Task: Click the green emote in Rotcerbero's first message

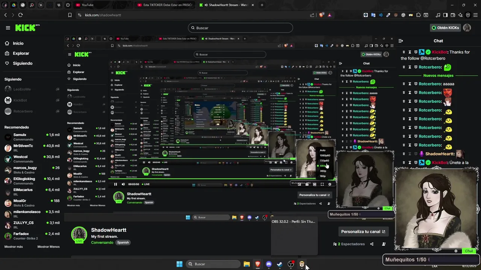Action: coord(447,67)
